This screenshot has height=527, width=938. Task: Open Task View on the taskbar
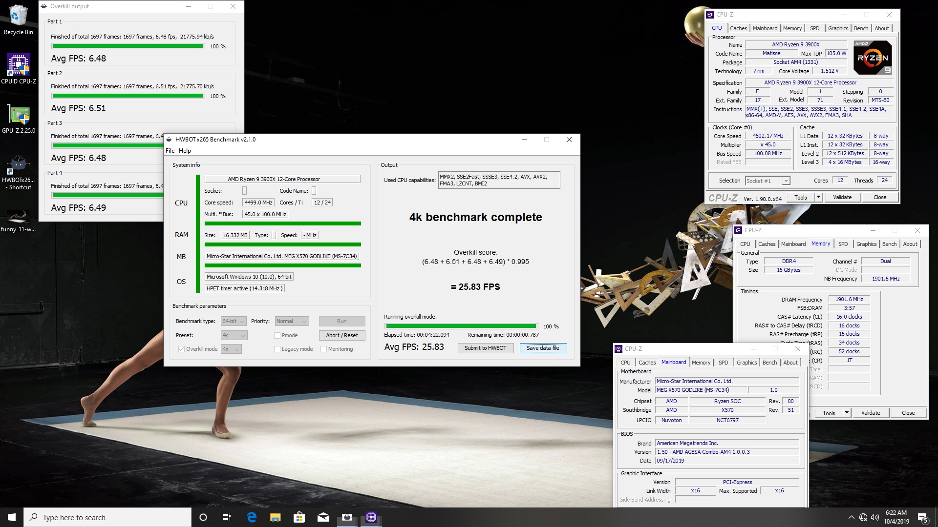[227, 517]
